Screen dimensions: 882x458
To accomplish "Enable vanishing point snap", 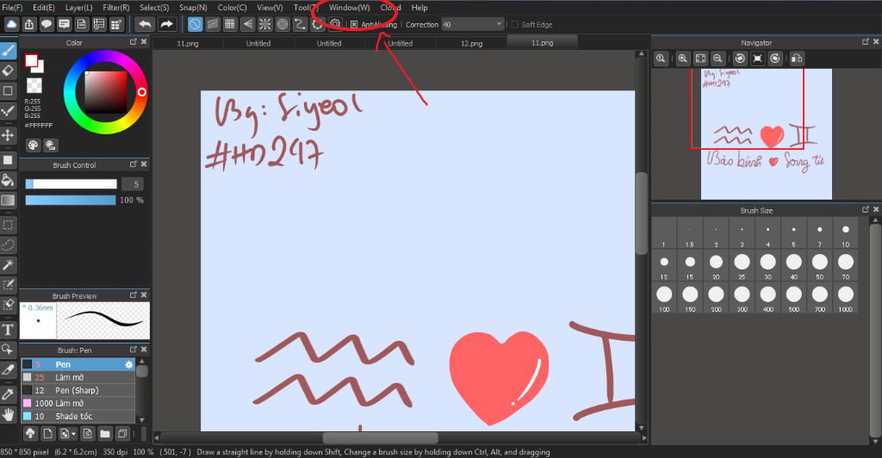I will [247, 24].
